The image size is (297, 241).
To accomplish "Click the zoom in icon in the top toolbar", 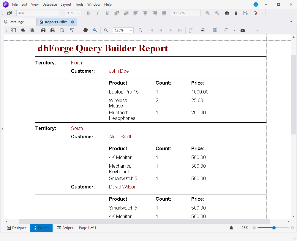I will (208, 13).
